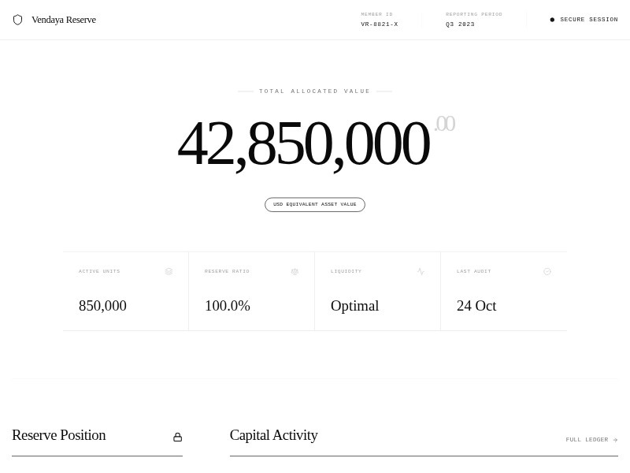630x473 pixels.
Task: Click the Optimal liquidity status
Action: click(354, 306)
